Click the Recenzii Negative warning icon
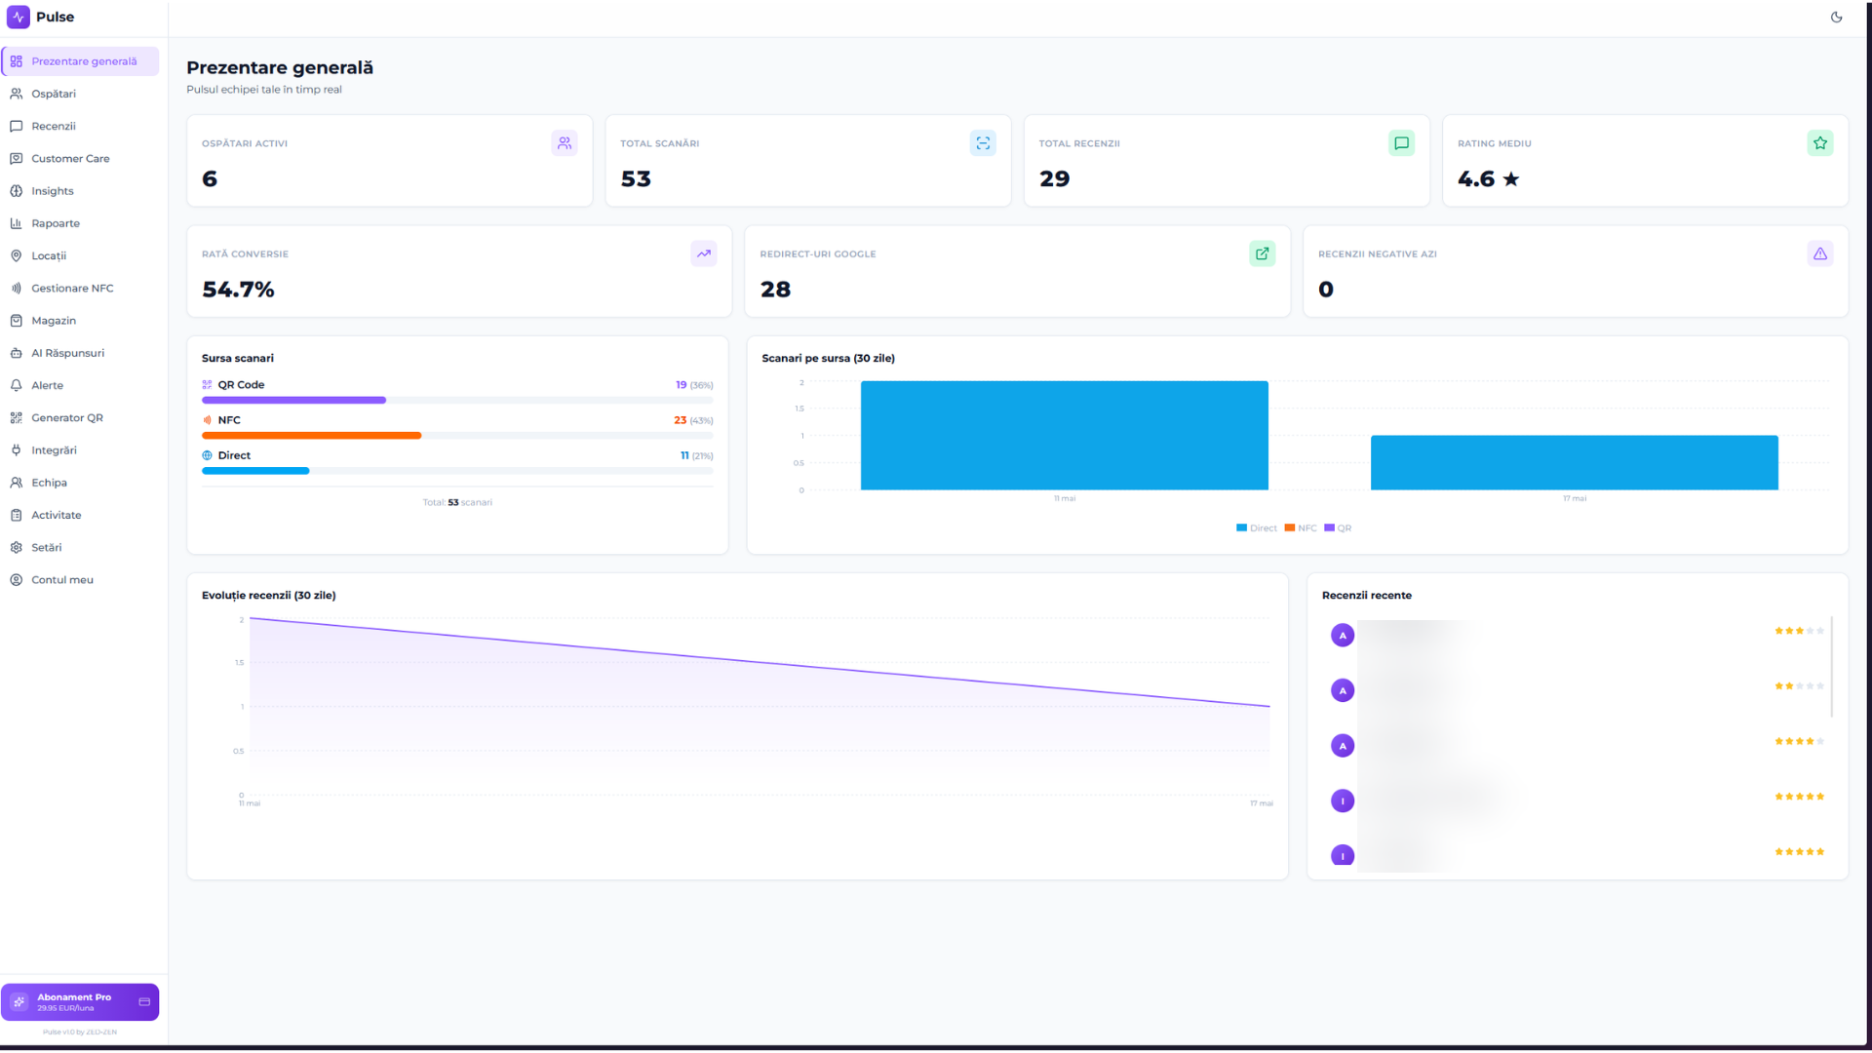 [x=1820, y=253]
